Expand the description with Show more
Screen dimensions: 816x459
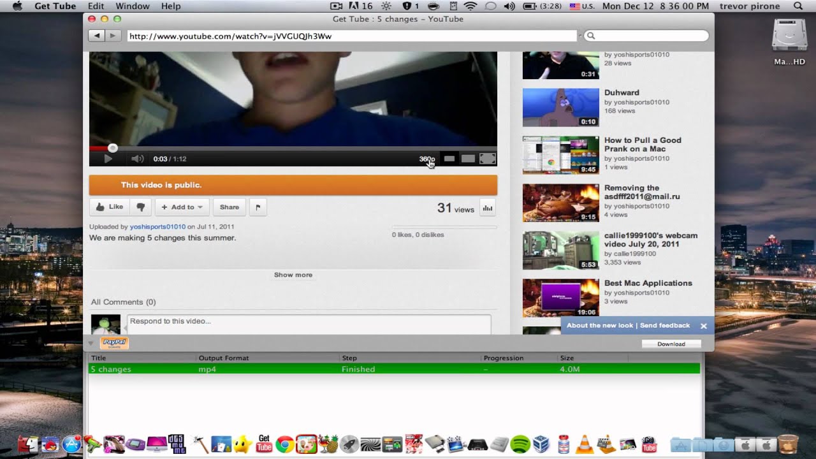(x=293, y=275)
